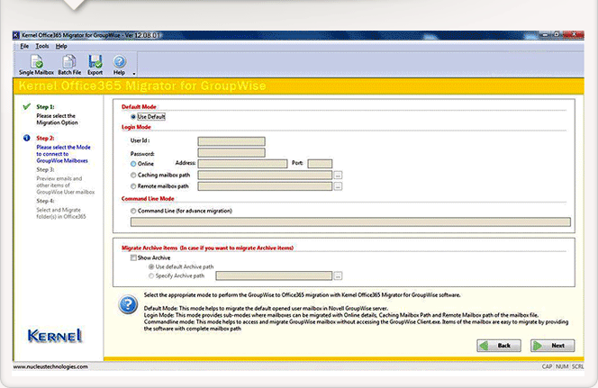Click the blue info icon beside Step 2
598x388 pixels.
(27, 138)
